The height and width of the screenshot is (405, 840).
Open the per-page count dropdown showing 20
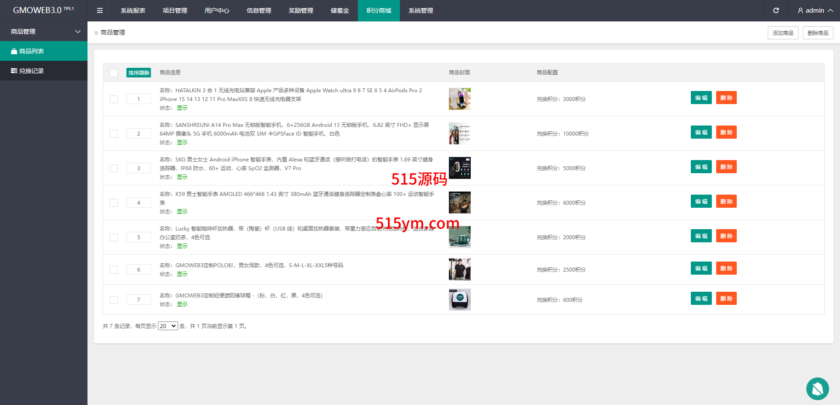(168, 326)
